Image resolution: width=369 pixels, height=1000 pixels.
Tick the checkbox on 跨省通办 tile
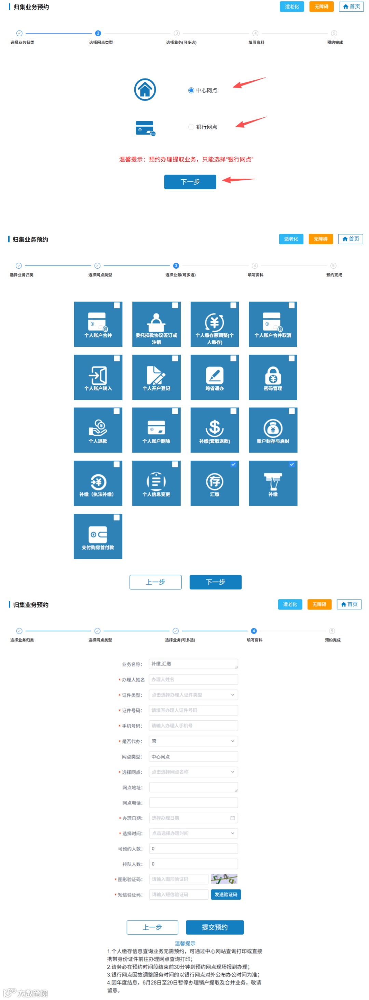pos(233,358)
